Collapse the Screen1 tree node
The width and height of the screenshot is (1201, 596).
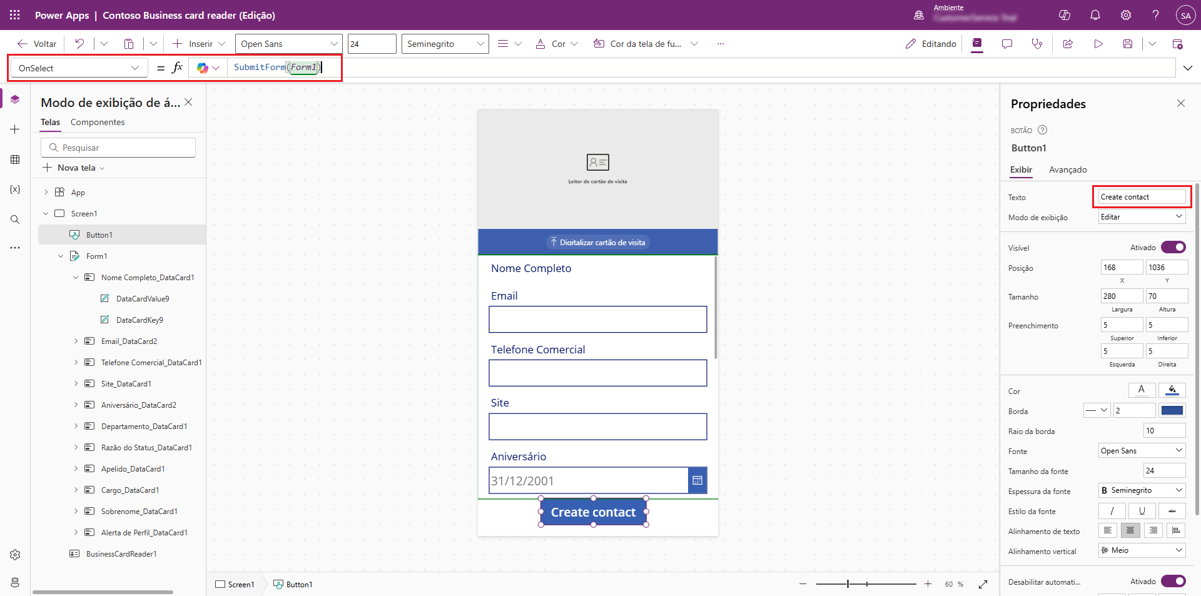point(46,213)
